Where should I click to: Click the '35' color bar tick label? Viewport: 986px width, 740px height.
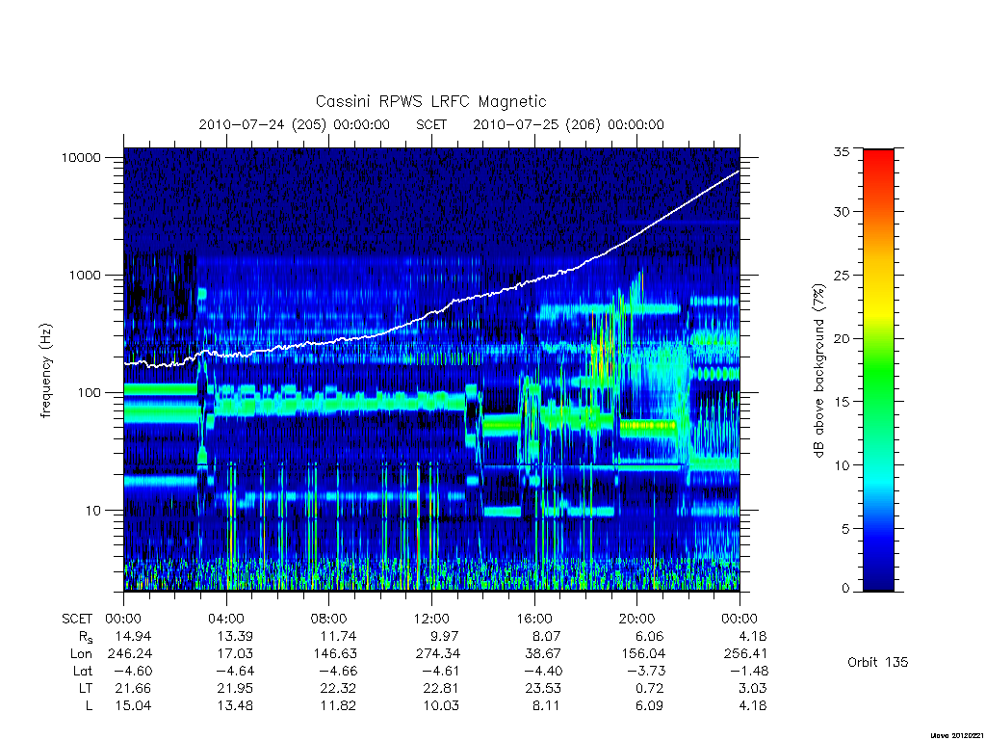841,151
